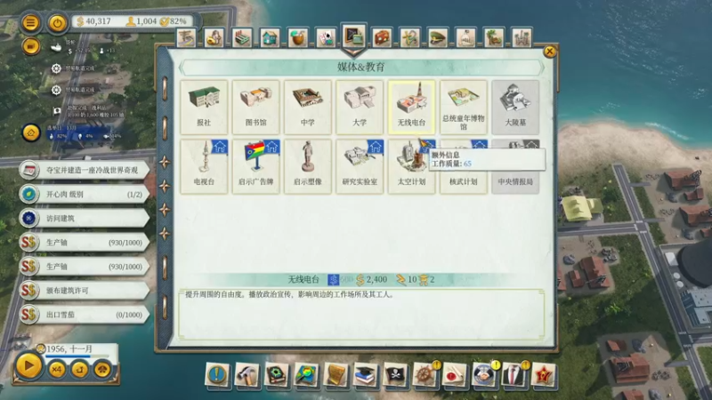Choose the 电视台 TV station building
712x400 pixels.
pos(204,166)
